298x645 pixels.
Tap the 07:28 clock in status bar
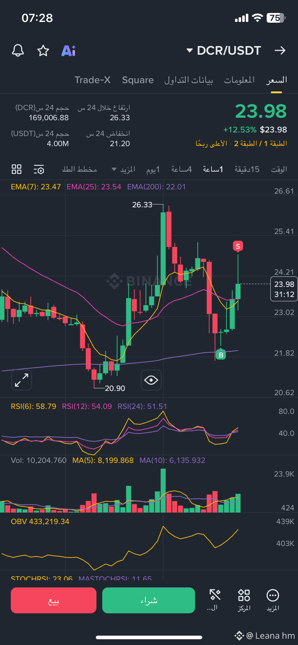tap(37, 18)
